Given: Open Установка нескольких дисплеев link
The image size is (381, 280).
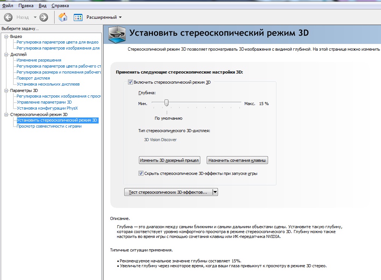Looking at the screenshot, I should click(48, 84).
